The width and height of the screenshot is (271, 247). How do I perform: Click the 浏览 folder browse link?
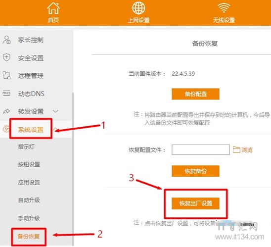point(243,150)
